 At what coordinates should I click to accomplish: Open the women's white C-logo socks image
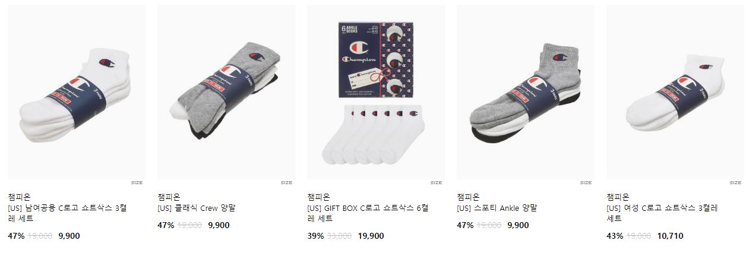point(675,92)
